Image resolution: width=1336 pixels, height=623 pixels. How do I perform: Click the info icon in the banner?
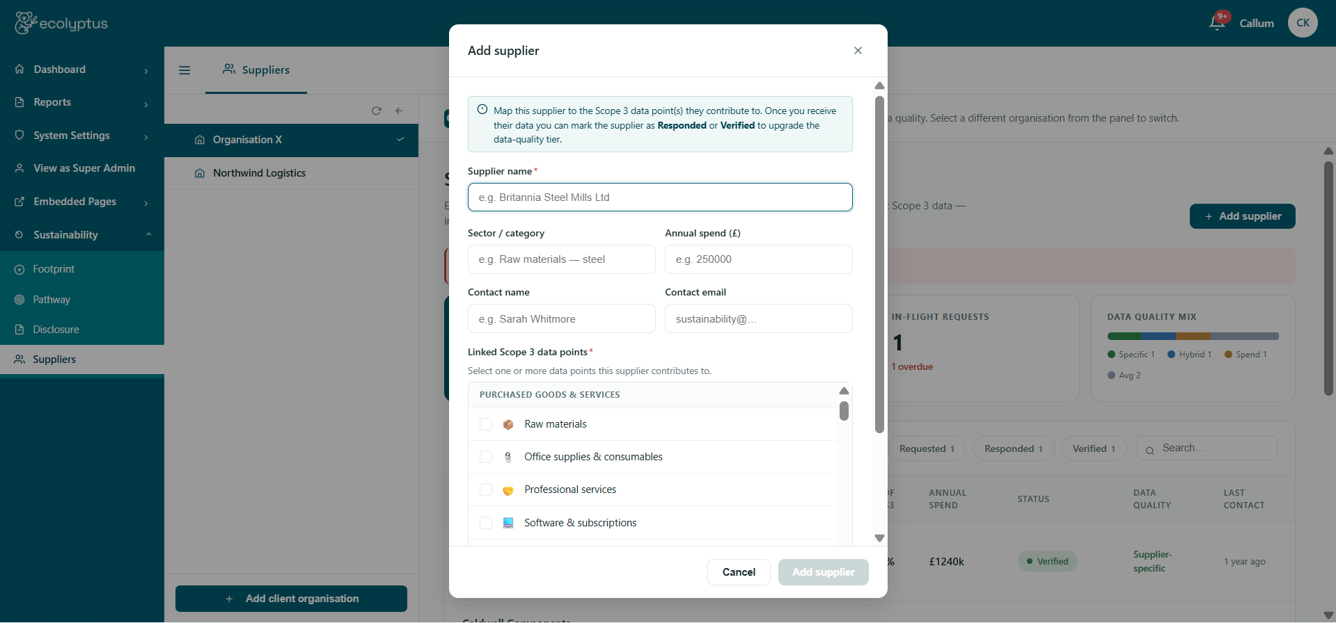[482, 109]
